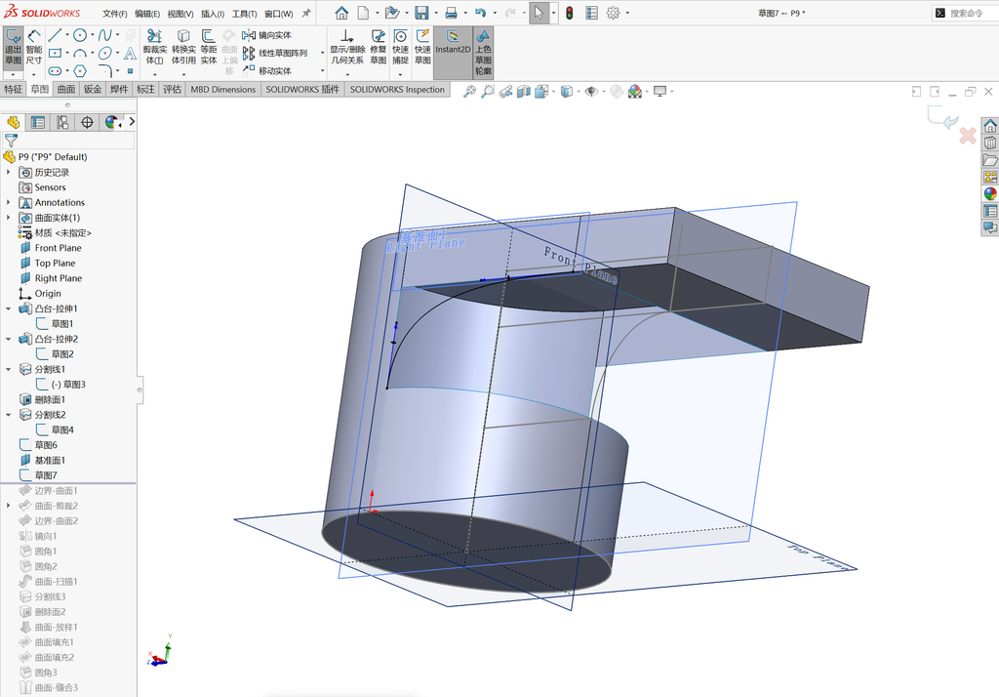Open dropdown arrow next to Undo

(x=495, y=13)
